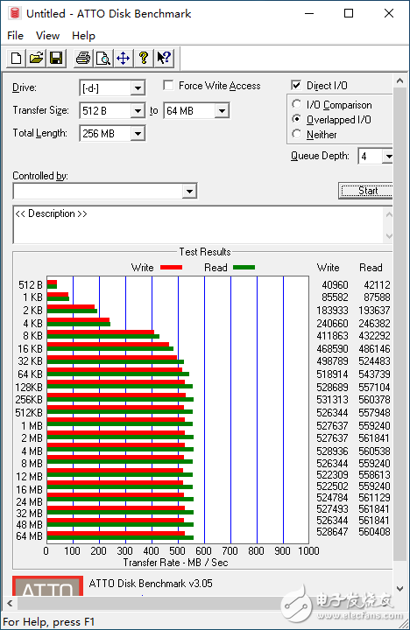
Task: Click the Start button
Action: (x=365, y=191)
